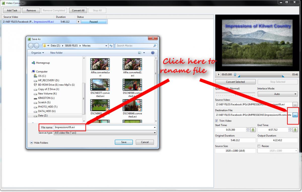302x192 pixels.
Task: Browse for Source Video with ellipsis button
Action: pos(295,104)
